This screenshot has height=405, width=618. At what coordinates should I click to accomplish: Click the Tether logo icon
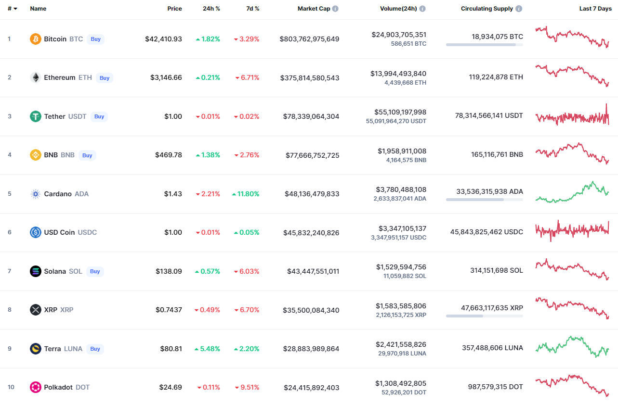(36, 116)
